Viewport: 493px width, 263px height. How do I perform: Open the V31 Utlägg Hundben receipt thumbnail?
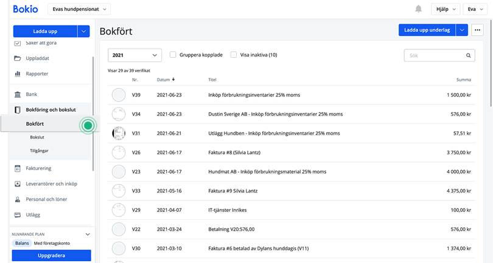click(119, 133)
